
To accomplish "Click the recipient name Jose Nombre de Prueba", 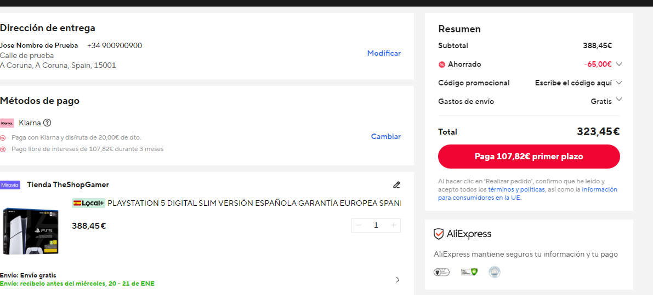I will pos(39,45).
